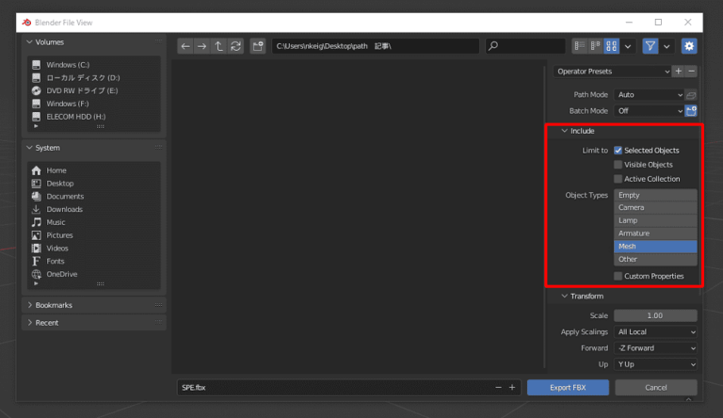
Task: Select Desktop in the System list
Action: (60, 184)
